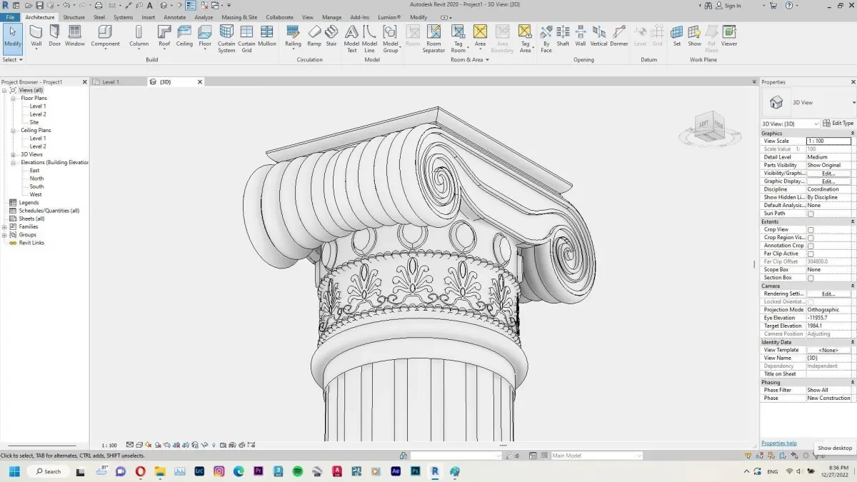Close the Project Browser panel

pyautogui.click(x=84, y=82)
